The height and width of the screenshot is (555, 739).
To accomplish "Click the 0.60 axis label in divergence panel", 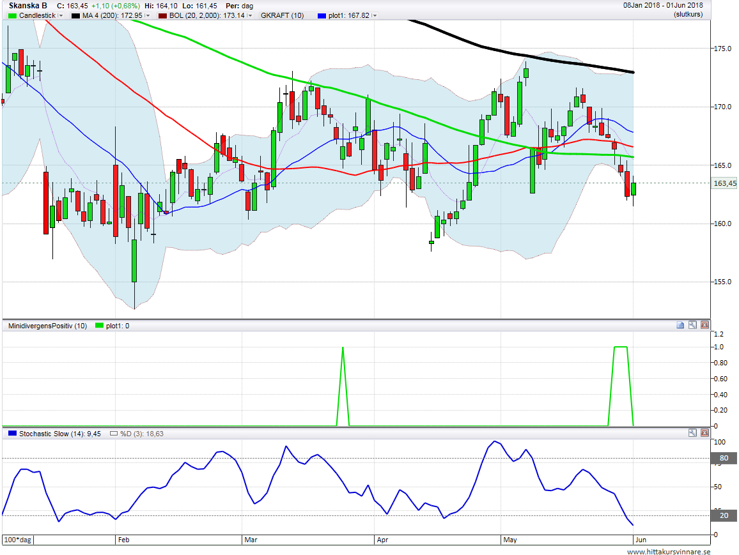I will click(720, 379).
